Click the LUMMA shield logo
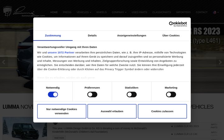This screenshot has height=140, width=224. click(x=7, y=11)
